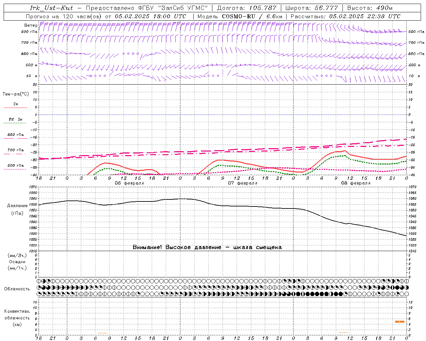The image size is (426, 341).
Task: Click the forecast start time "05.02.2025 18:00 UTC"
Action: (150, 16)
